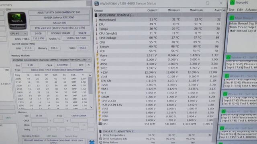Click the Memory clock value 101.3 field
This screenshot has height=144, width=257.
54,48
